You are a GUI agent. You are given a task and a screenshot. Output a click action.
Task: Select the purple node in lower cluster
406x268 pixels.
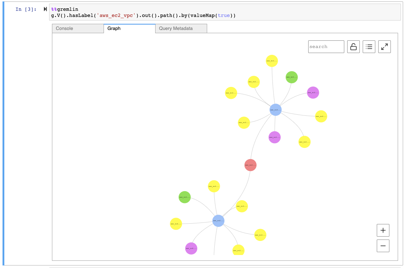(x=191, y=248)
